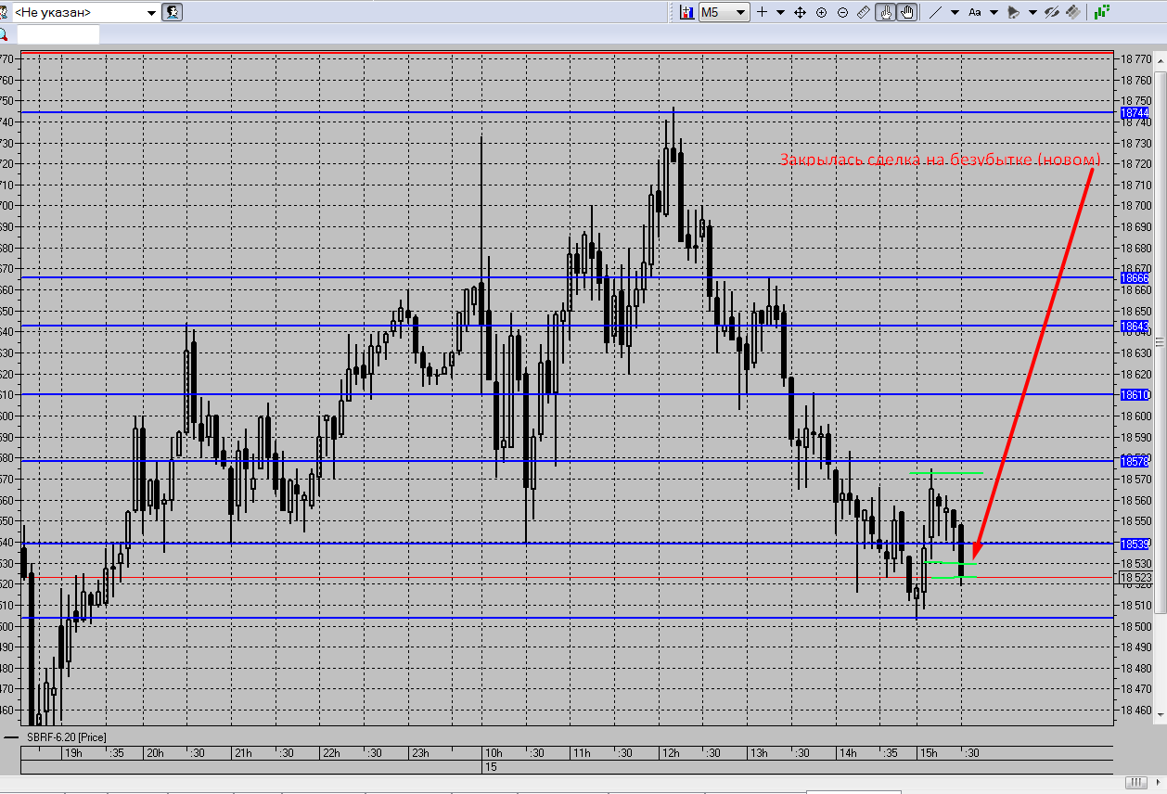Select the ruler measurement tool

tap(864, 12)
